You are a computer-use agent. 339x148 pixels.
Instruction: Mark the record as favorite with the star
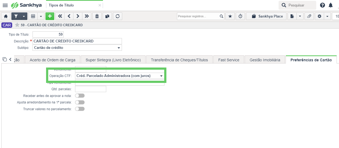(17, 25)
